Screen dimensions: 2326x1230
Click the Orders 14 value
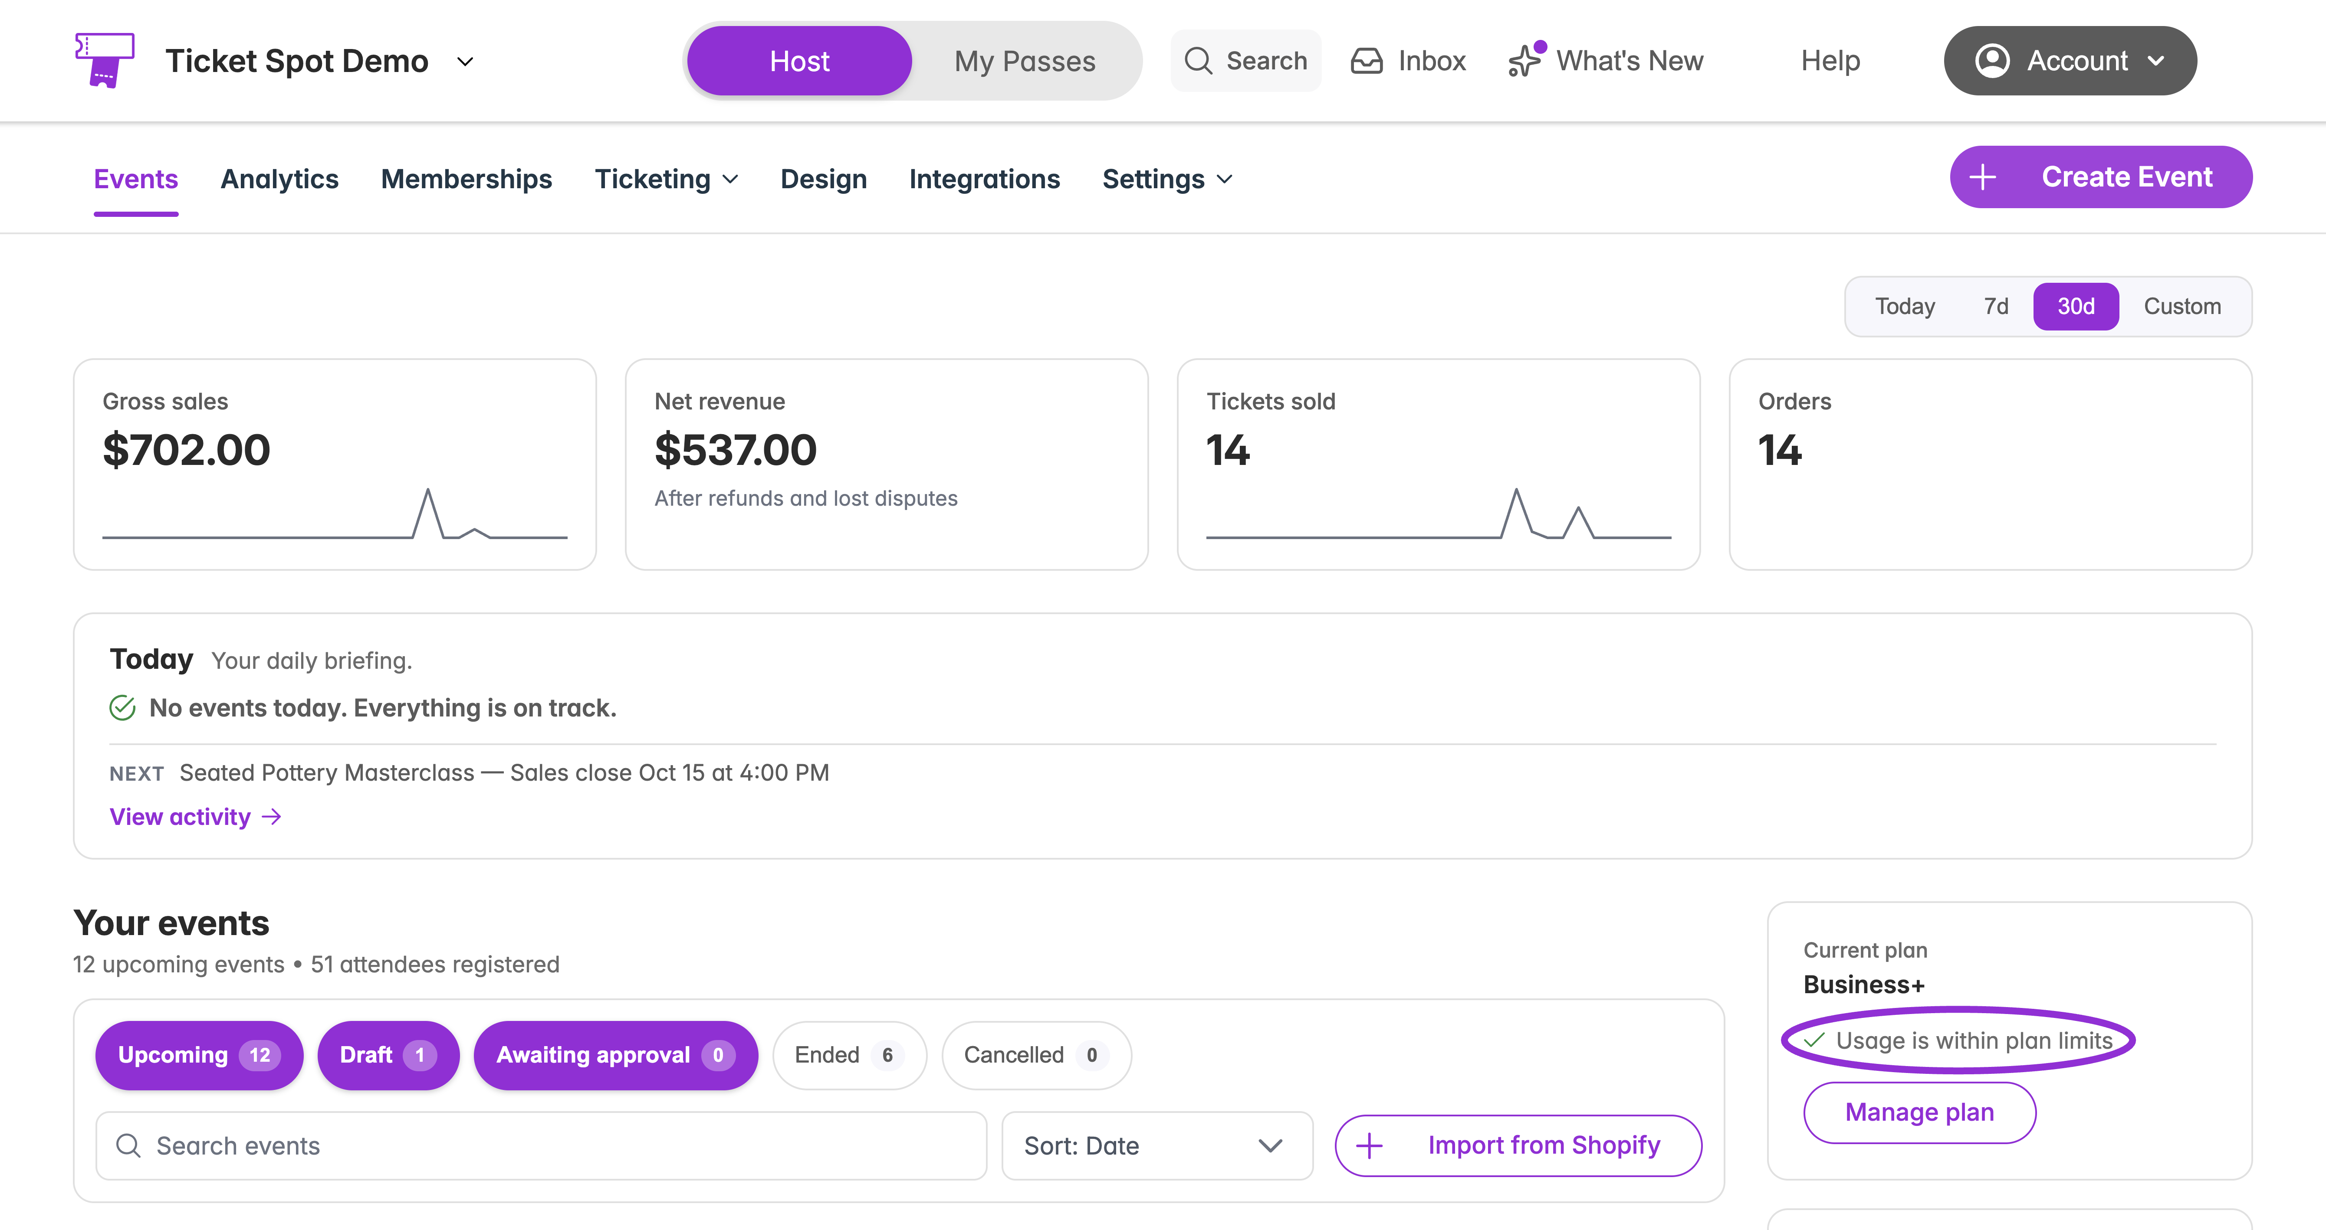(1780, 449)
